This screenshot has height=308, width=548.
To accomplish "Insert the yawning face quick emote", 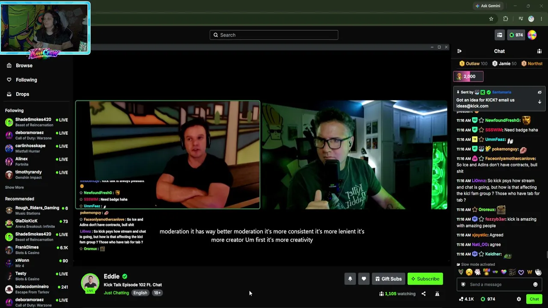I will pyautogui.click(x=469, y=272).
